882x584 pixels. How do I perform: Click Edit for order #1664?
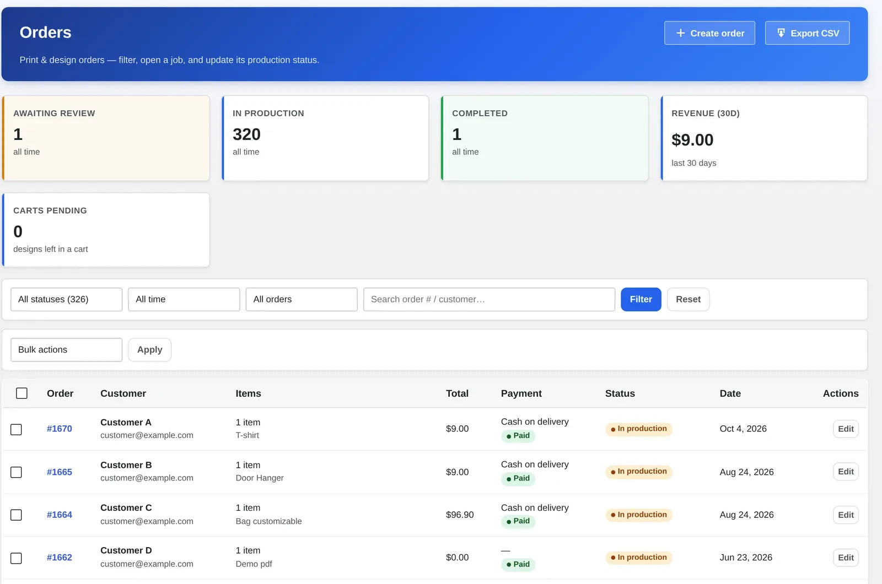click(x=846, y=515)
